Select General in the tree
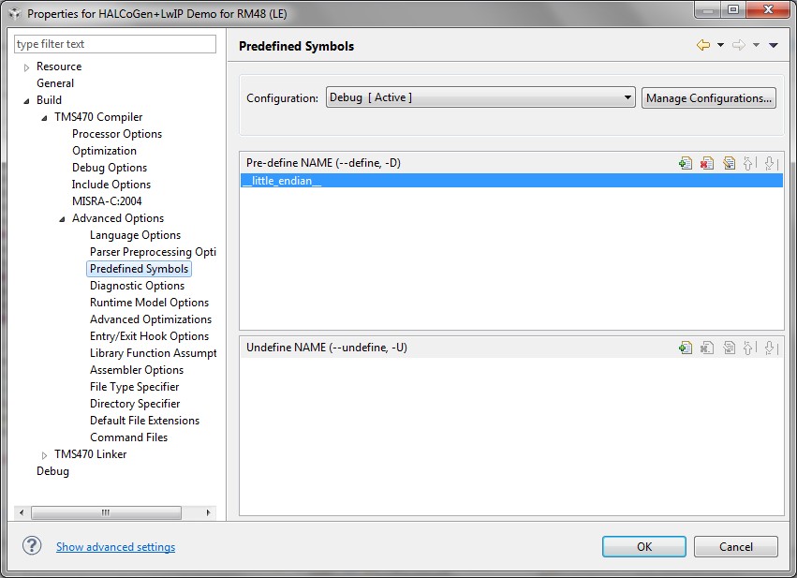Viewport: 797px width, 578px height. tap(55, 82)
